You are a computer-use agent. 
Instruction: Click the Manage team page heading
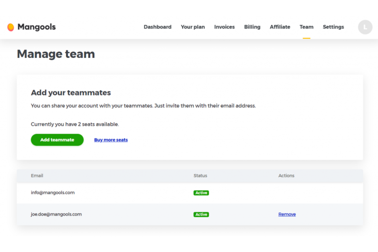tap(56, 54)
